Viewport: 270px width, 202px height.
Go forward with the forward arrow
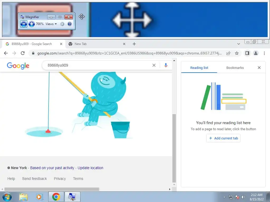pos(14,53)
